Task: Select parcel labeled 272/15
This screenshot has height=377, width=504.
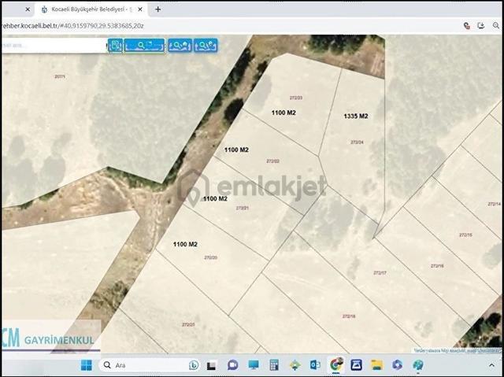Action: [x=465, y=235]
